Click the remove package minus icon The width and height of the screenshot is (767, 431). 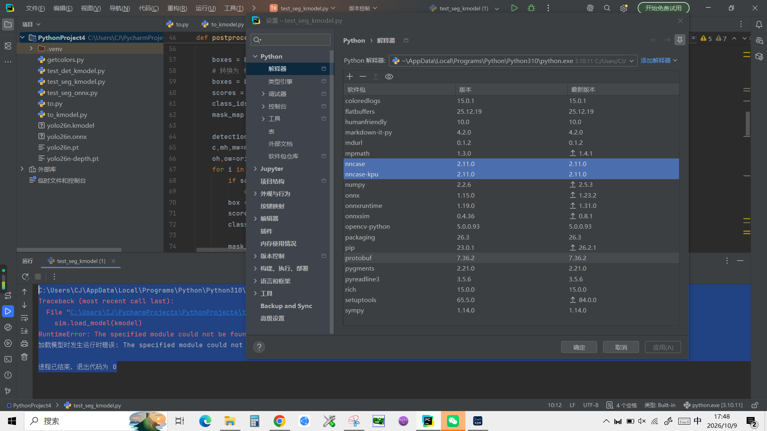pos(363,76)
